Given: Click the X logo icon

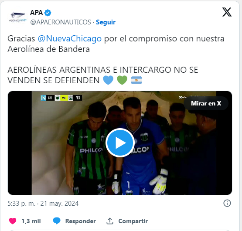Looking at the screenshot, I should (227, 12).
